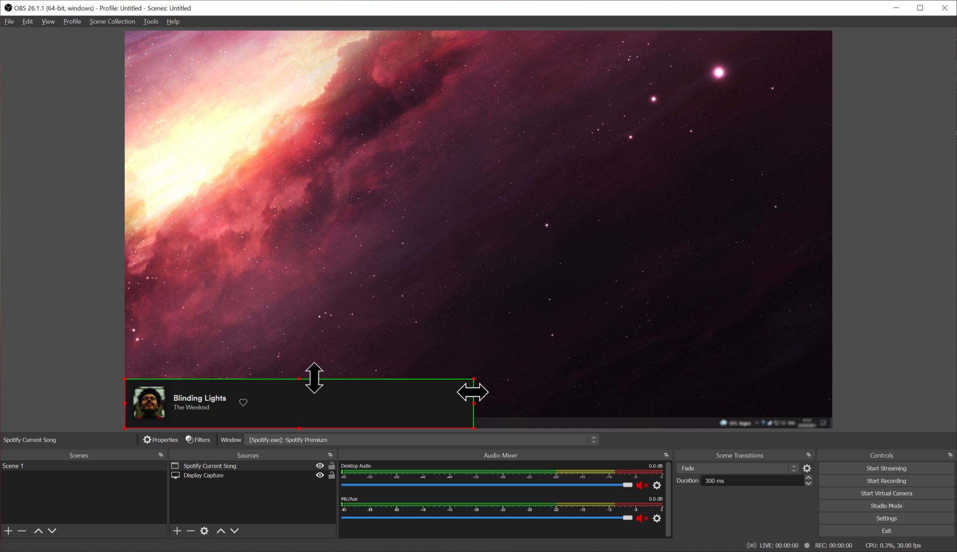Toggle visibility of Spotify Current Song source
Screen dimensions: 957x552
pos(320,465)
